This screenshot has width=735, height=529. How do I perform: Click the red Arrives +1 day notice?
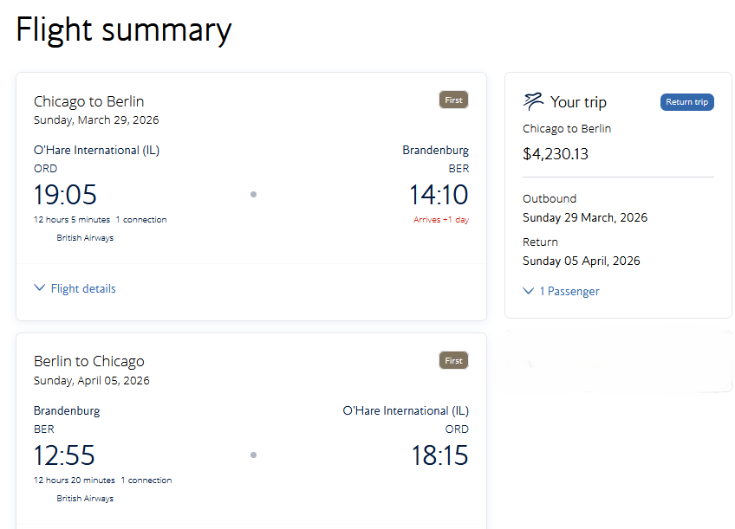441,220
